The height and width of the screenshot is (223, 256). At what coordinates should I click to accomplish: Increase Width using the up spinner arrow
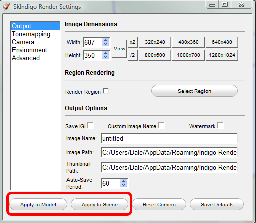[105, 40]
